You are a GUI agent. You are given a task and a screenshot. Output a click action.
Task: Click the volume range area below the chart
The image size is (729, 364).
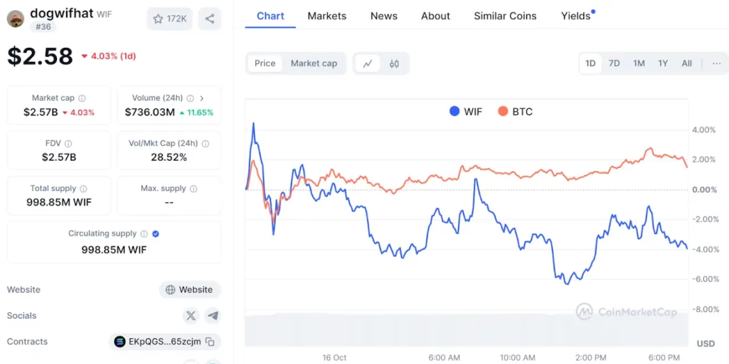(466, 330)
